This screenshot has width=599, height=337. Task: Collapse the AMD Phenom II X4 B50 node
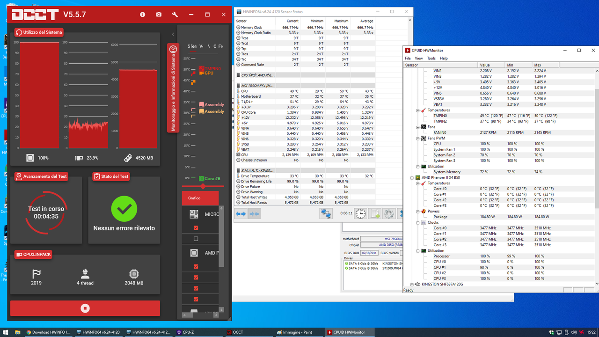point(412,177)
